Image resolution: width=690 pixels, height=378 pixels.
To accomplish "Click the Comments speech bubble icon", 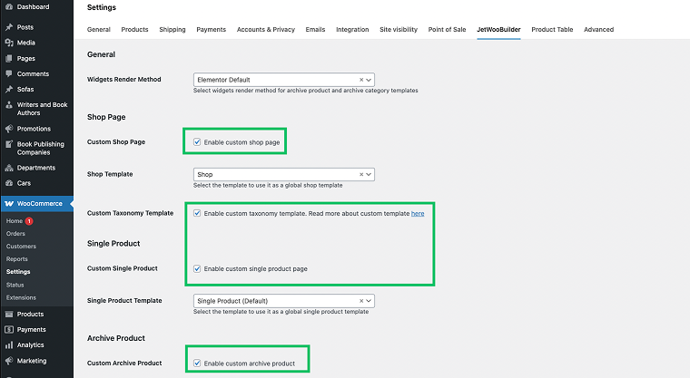I will pyautogui.click(x=9, y=73).
